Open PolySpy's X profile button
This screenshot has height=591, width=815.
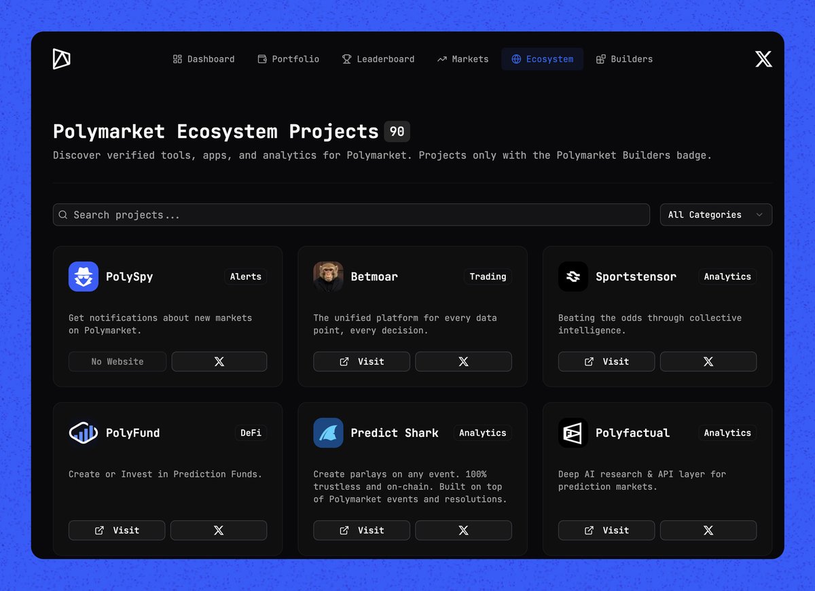[219, 361]
